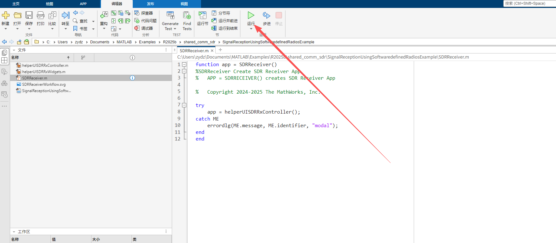Open the 探查器 (Profiler) tool
This screenshot has width=556, height=243.
[144, 13]
